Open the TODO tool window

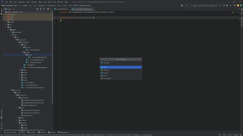pyautogui.click(x=22, y=132)
